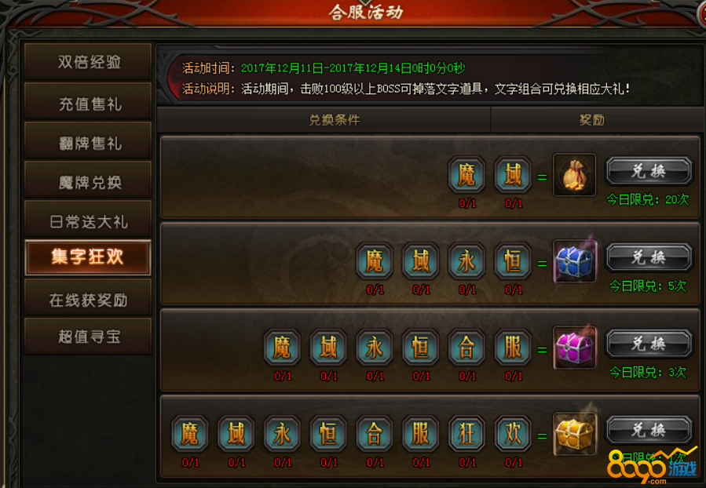Click the 魔 tile in the two-character row
The image size is (706, 488).
click(x=466, y=174)
